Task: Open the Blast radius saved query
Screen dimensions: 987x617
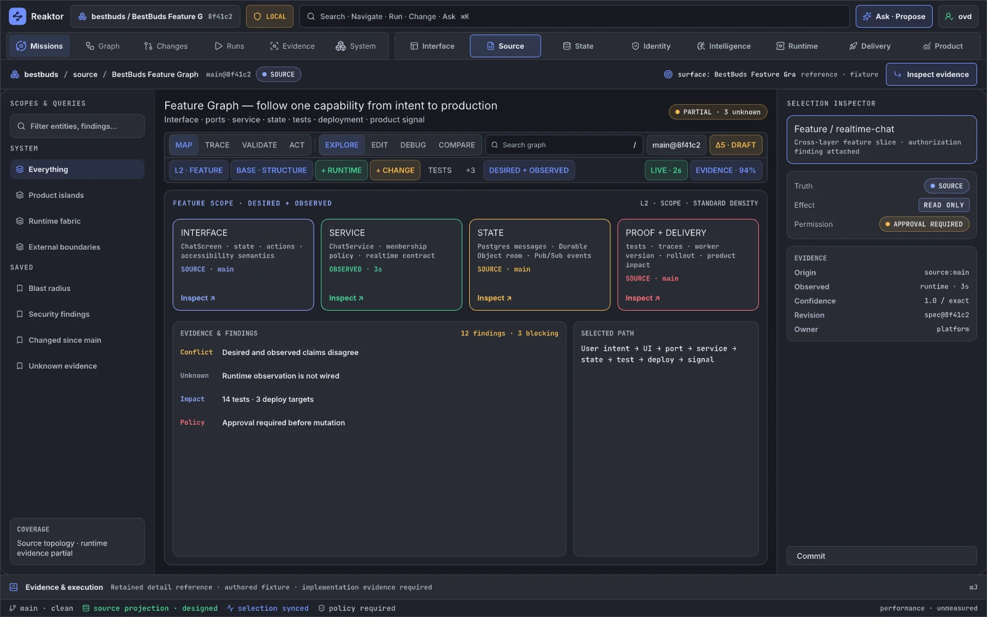Action: [x=77, y=288]
